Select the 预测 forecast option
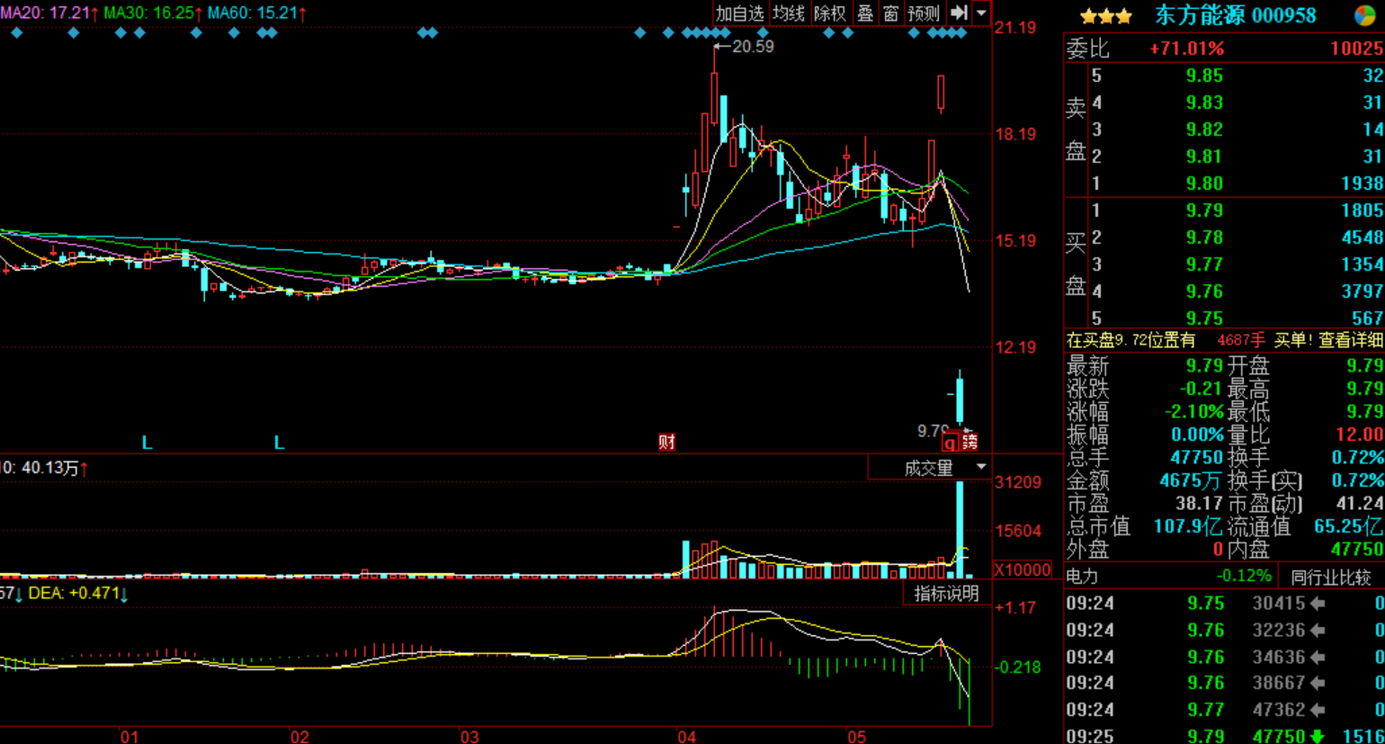 coord(924,13)
